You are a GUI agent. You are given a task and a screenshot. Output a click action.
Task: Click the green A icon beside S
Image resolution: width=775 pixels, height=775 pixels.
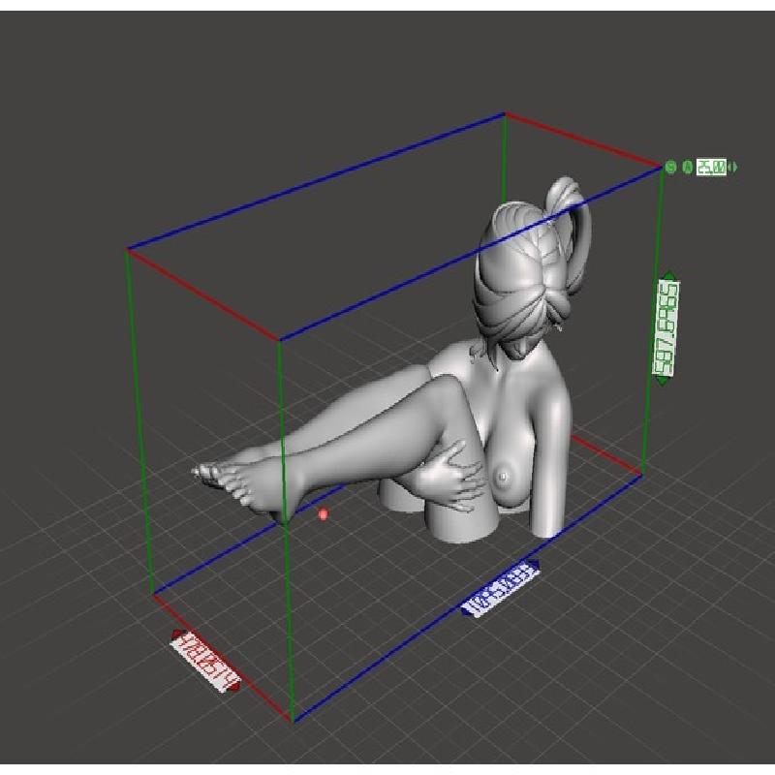(x=687, y=168)
